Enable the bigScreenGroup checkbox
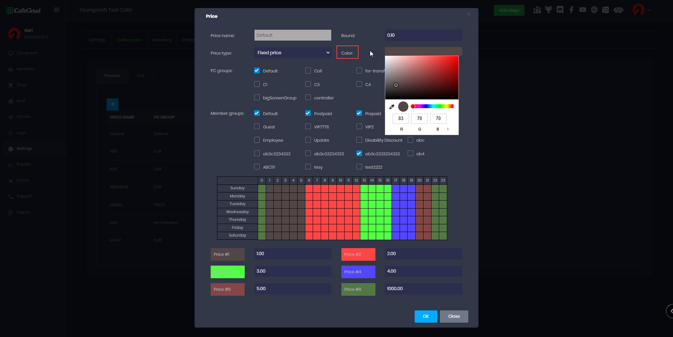Viewport: 673px width, 337px height. coord(257,97)
